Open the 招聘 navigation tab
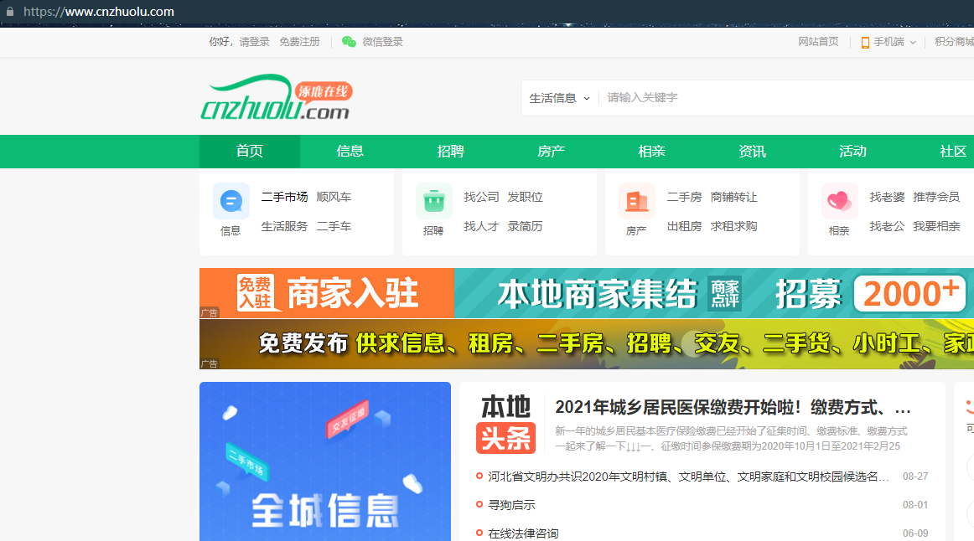Image resolution: width=974 pixels, height=541 pixels. coord(450,152)
